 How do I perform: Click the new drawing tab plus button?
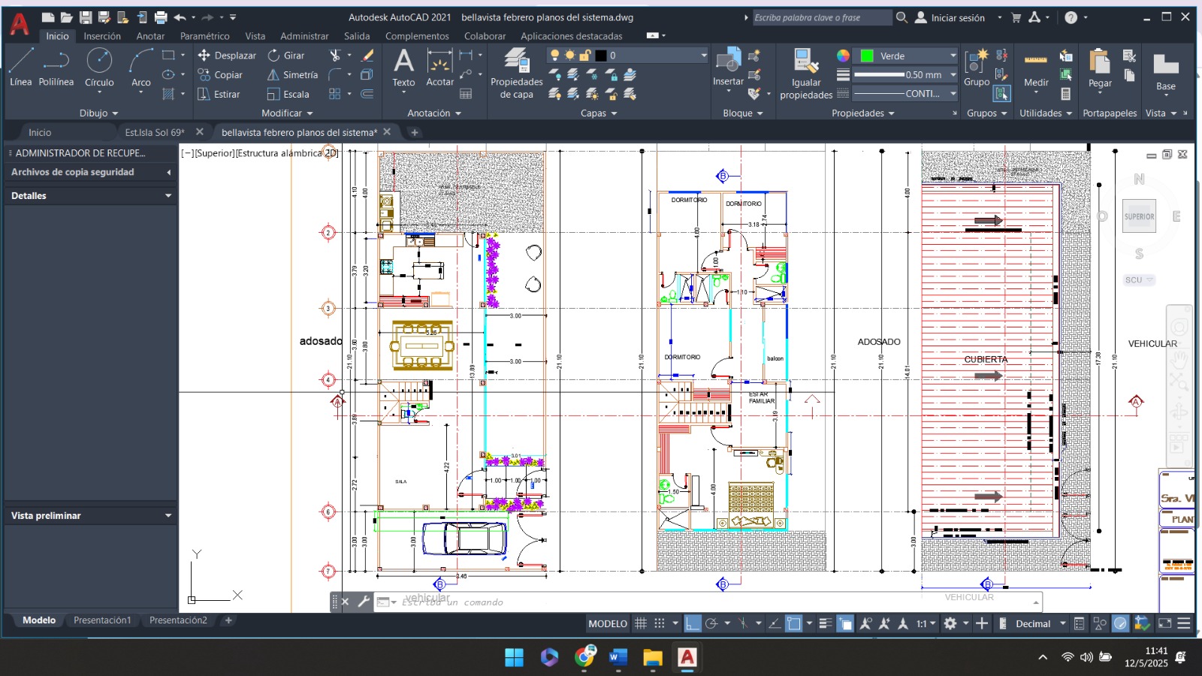(414, 132)
